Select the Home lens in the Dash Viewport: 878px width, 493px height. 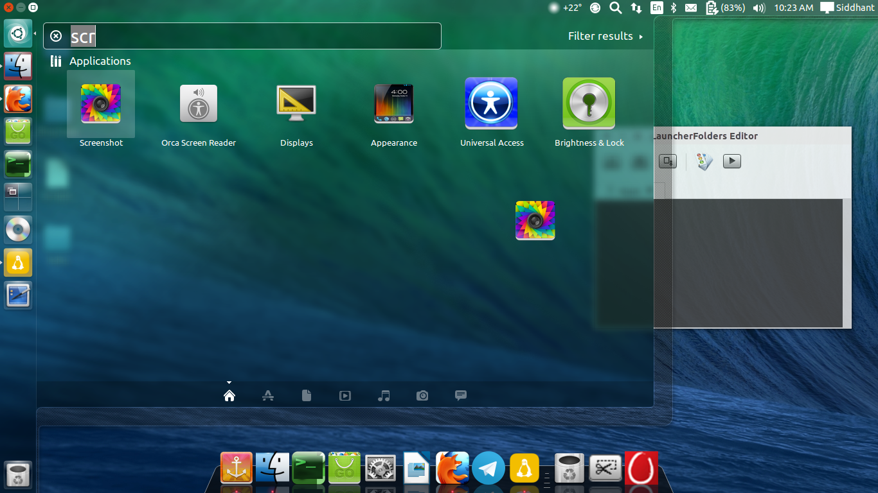[229, 395]
